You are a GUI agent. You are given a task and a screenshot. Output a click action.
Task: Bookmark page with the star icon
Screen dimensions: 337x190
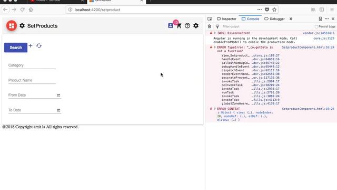pos(274,9)
